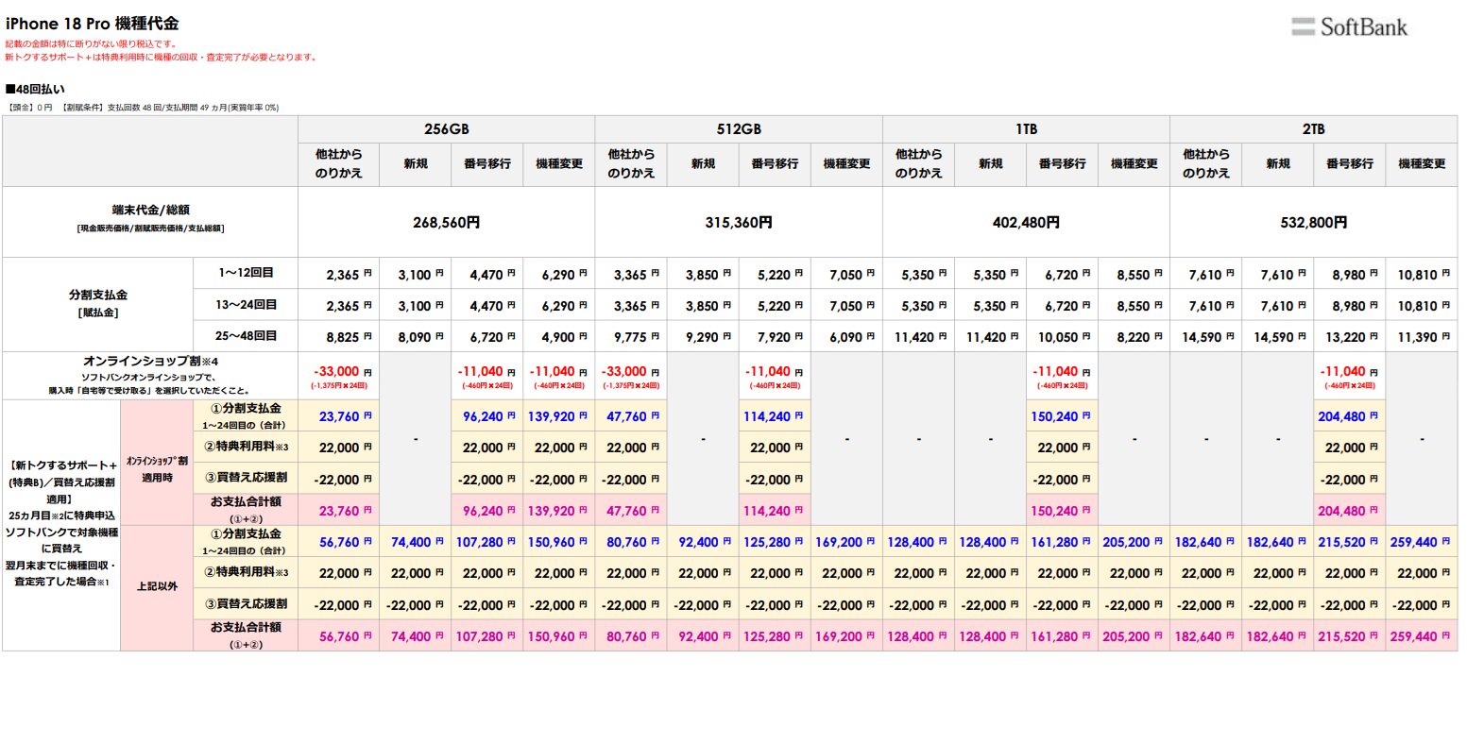Select the "10,050円" cell

[1062, 337]
